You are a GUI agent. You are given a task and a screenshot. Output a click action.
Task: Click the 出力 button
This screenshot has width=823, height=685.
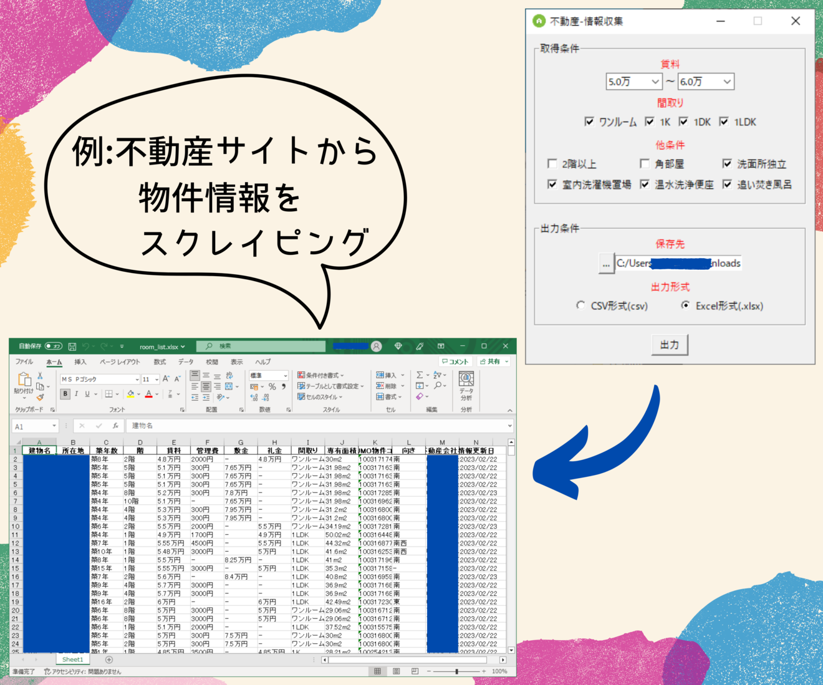(670, 345)
